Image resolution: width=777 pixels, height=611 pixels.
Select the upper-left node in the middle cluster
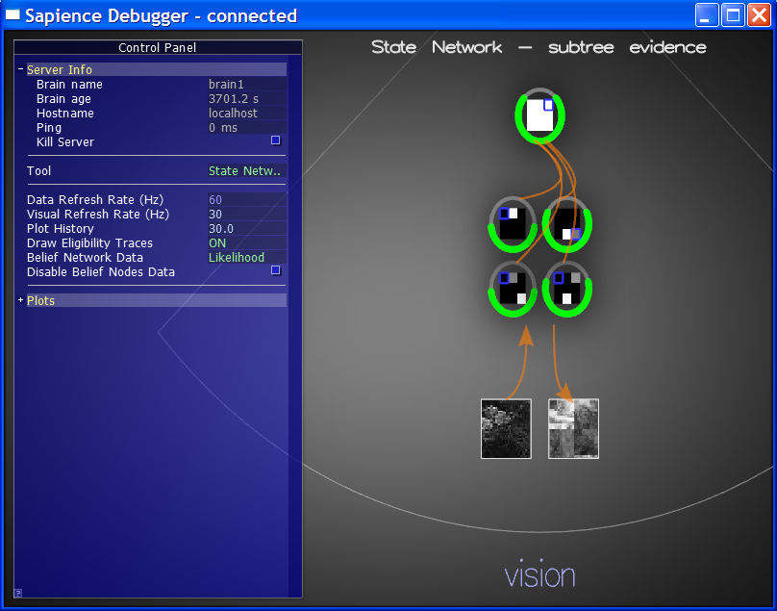(513, 222)
